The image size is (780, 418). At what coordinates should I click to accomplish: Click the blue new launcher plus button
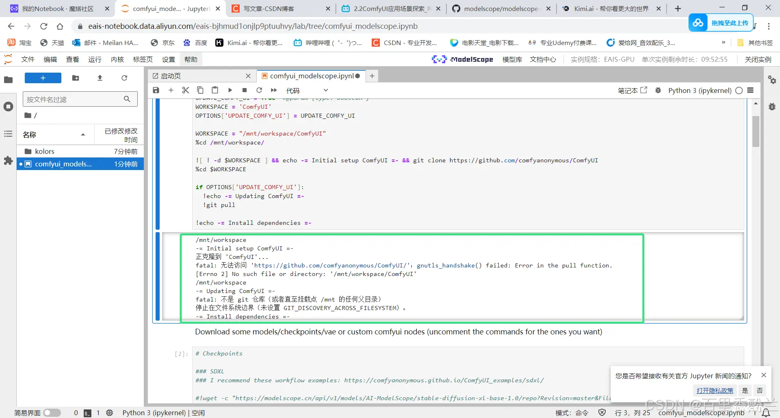pyautogui.click(x=43, y=78)
